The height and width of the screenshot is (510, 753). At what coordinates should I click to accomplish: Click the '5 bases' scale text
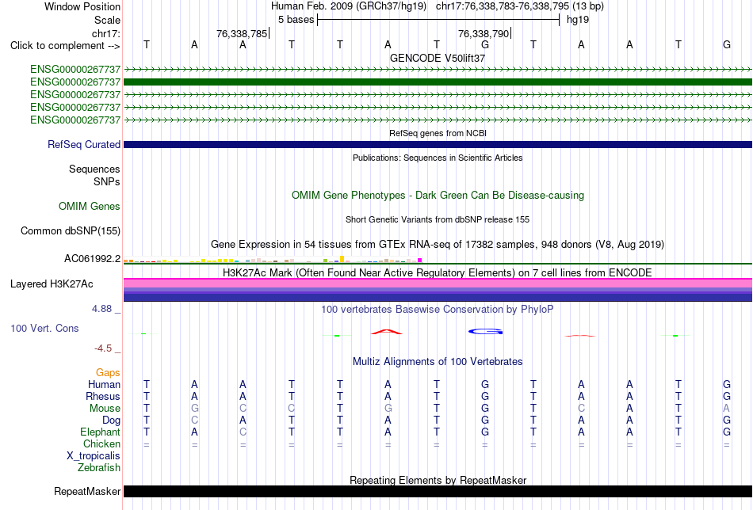296,20
